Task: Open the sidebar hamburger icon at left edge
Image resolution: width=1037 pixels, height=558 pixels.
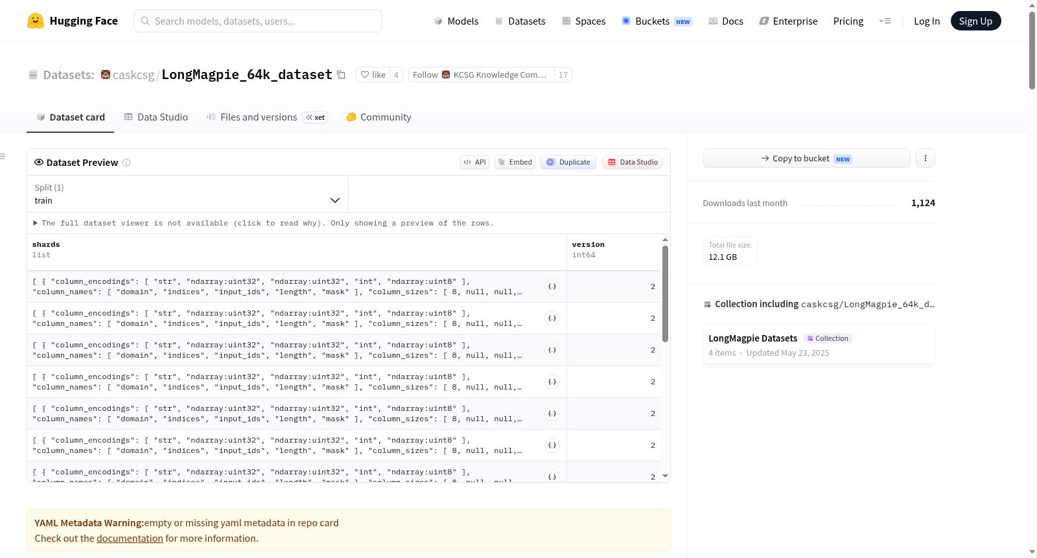Action: [3, 156]
